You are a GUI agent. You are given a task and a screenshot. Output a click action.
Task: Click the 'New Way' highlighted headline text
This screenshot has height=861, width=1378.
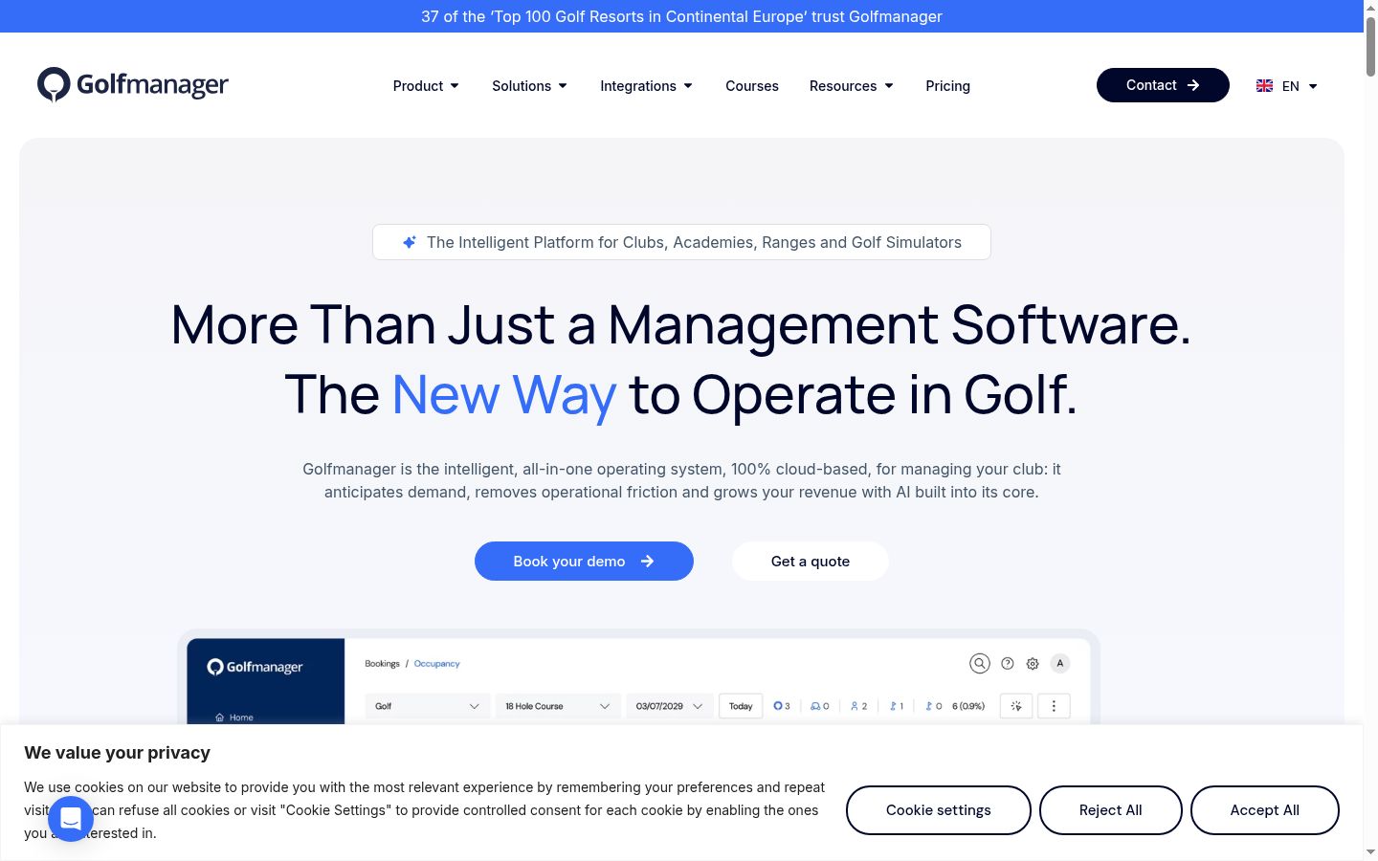click(504, 394)
